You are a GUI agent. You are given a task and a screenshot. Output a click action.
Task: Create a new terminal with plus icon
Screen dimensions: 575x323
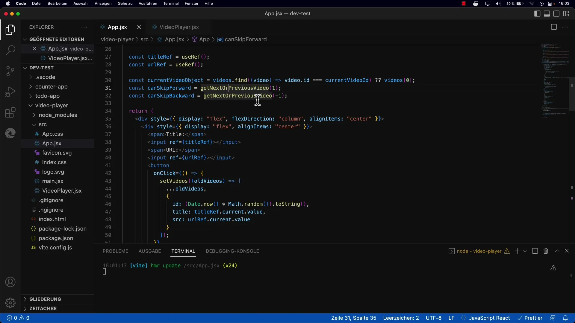click(517, 251)
